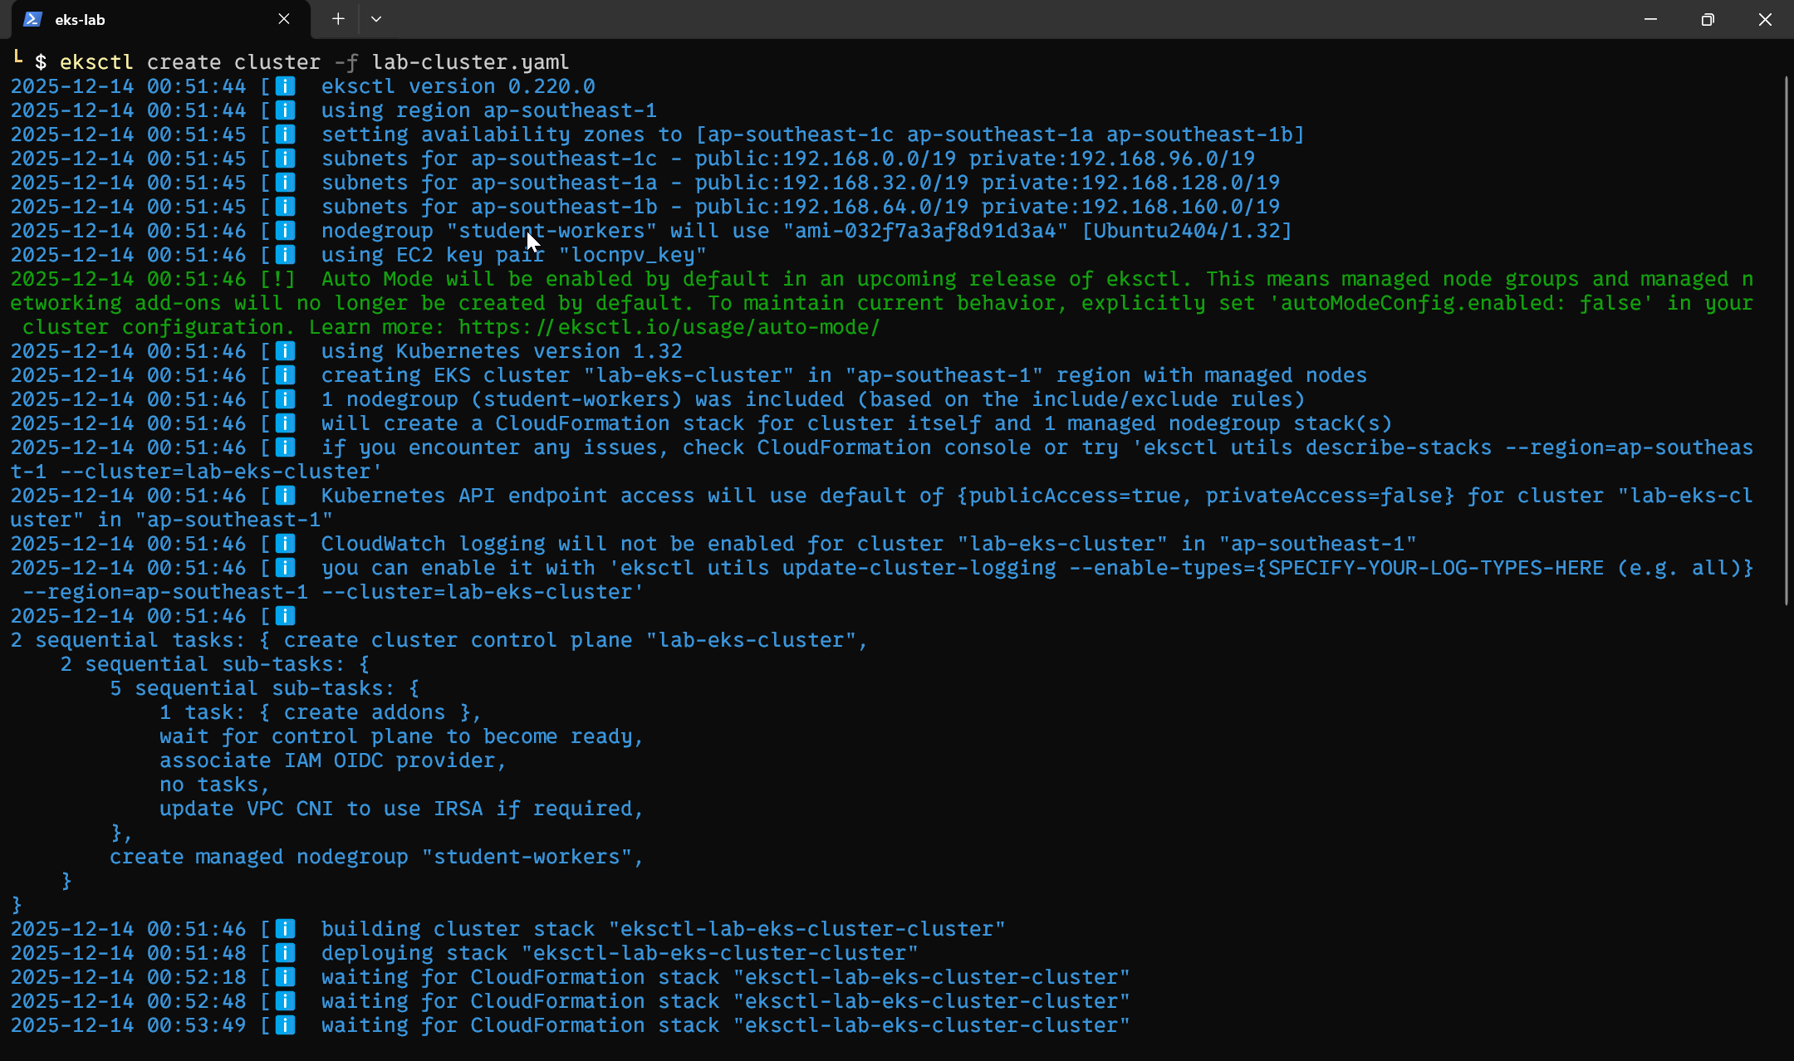The width and height of the screenshot is (1794, 1061).
Task: Minimize the terminal window
Action: (1650, 19)
